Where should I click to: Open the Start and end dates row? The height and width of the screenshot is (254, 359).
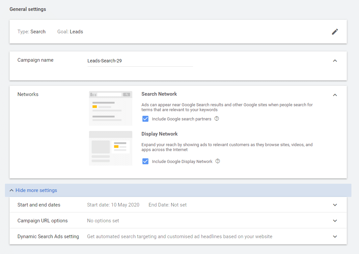[39, 205]
